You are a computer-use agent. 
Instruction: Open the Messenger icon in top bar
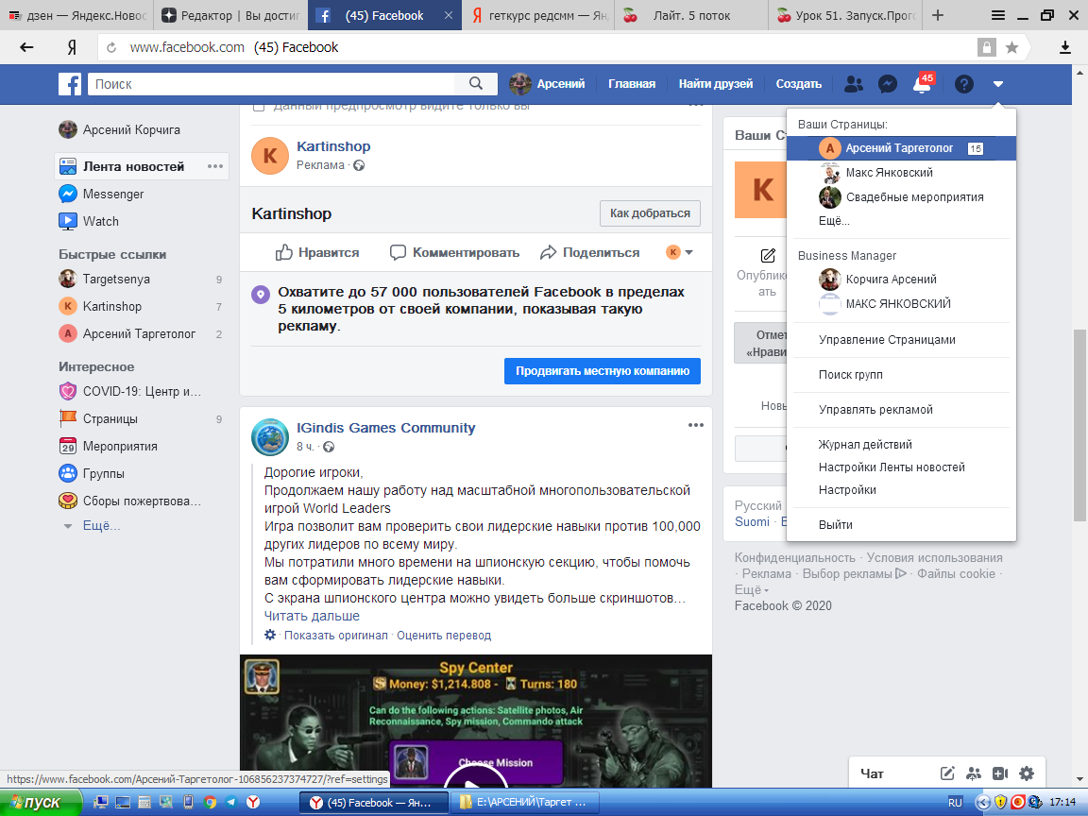click(x=888, y=84)
